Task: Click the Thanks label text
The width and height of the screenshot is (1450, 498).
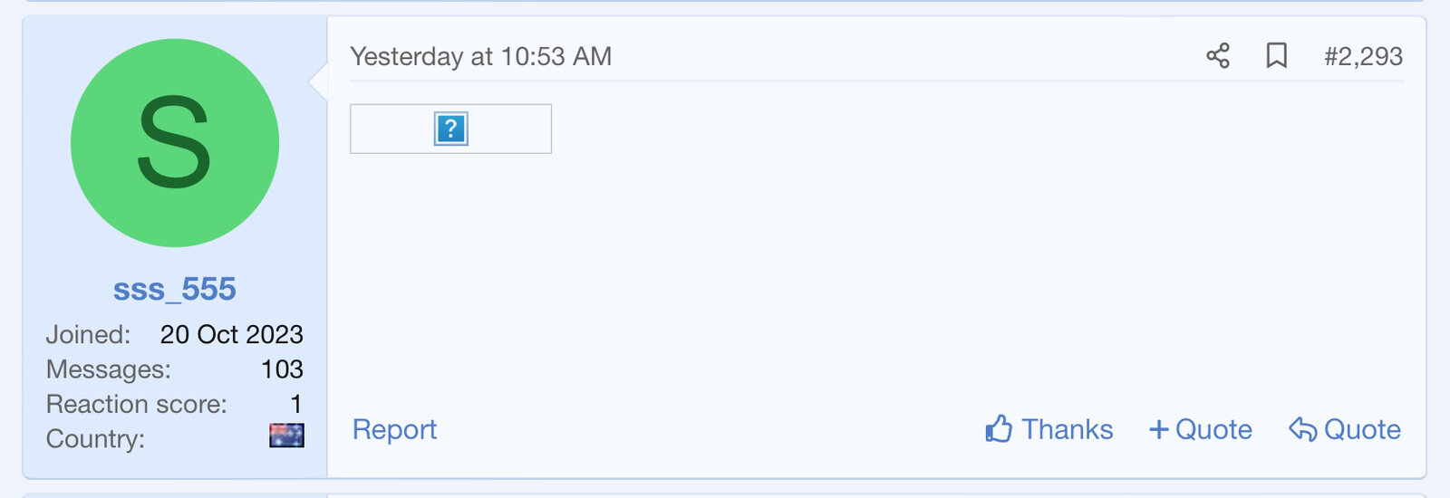Action: [x=1067, y=429]
